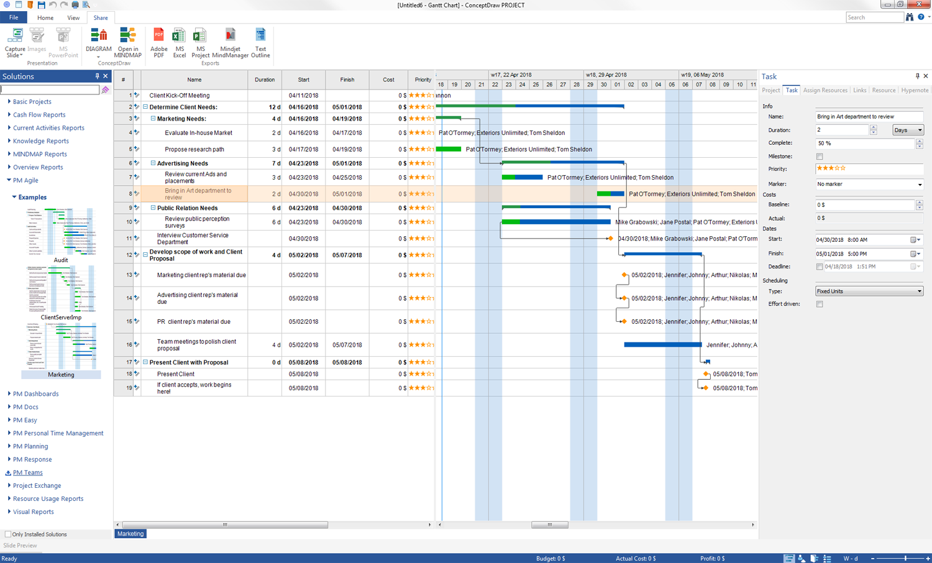Viewport: 932px width, 563px height.
Task: Check Only Installed Solutions option
Action: [8, 534]
